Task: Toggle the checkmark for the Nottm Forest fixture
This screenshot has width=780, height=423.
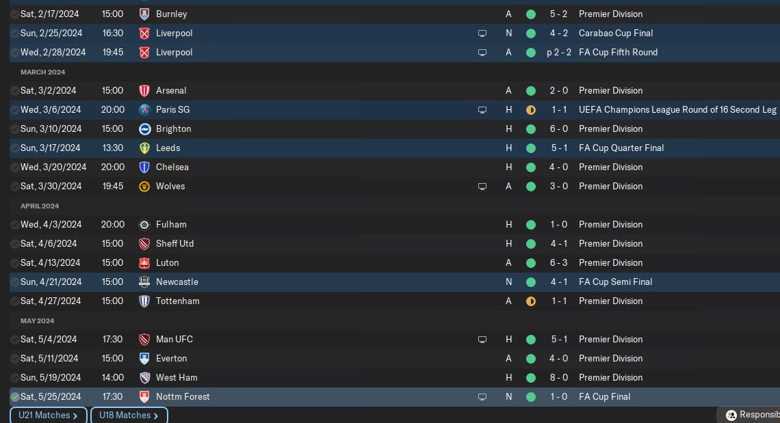Action: [x=14, y=396]
